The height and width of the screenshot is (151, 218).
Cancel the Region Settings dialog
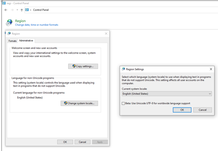[202, 110]
